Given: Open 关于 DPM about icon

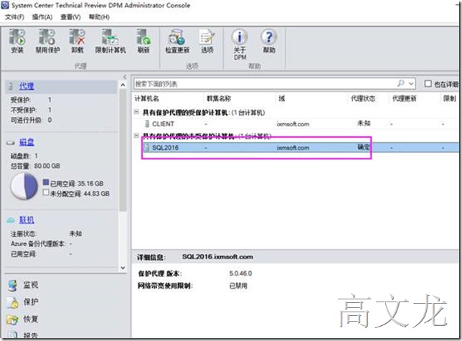Looking at the screenshot, I should pos(240,37).
